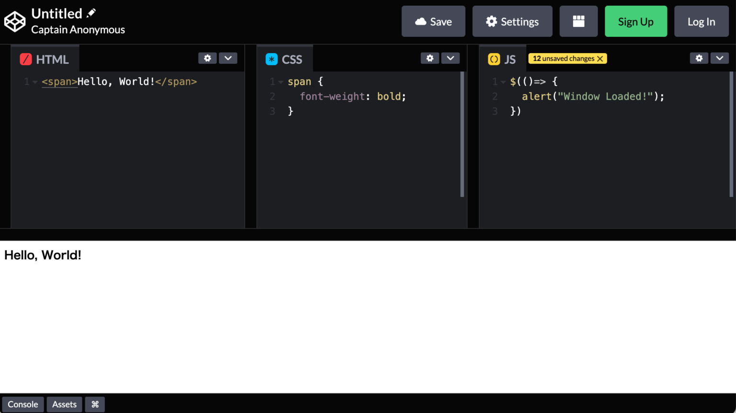Open the HTML editor settings gear

[x=207, y=58]
